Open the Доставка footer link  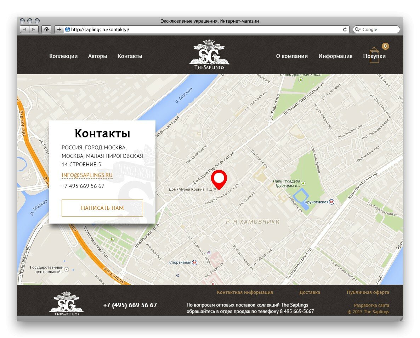point(310,292)
